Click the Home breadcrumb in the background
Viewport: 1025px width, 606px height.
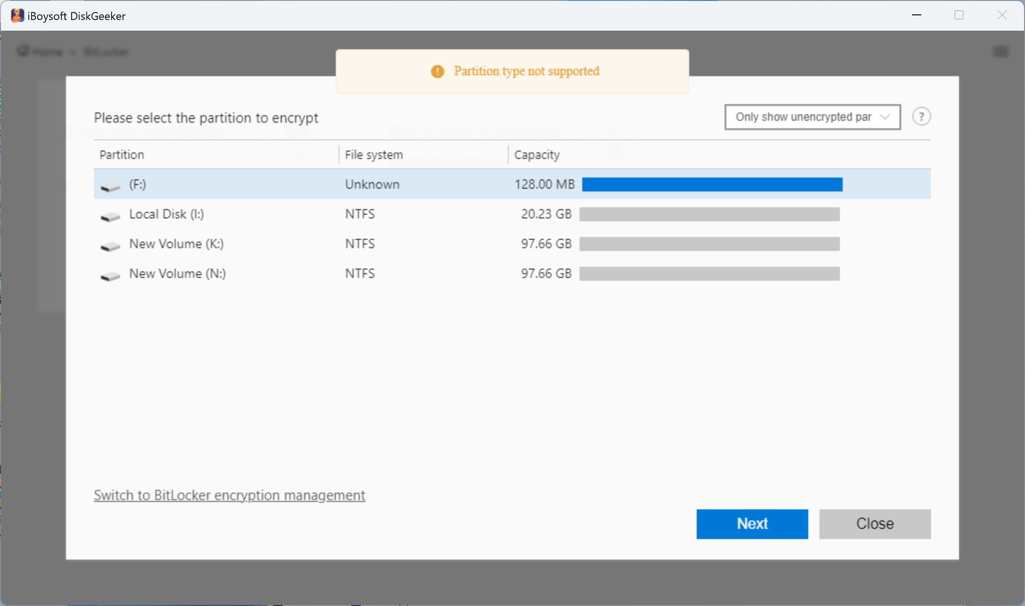pyautogui.click(x=47, y=52)
